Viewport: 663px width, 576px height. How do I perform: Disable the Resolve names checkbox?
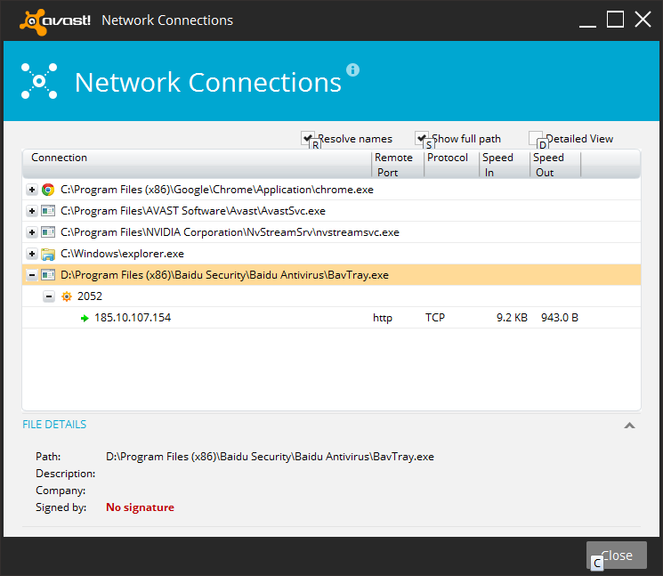click(308, 138)
